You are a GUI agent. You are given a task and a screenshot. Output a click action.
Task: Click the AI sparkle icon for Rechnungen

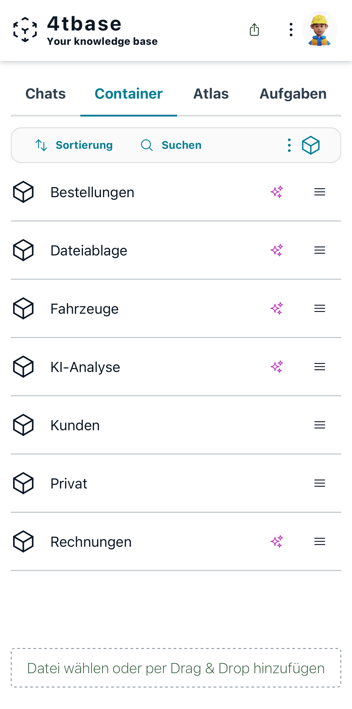coord(277,541)
